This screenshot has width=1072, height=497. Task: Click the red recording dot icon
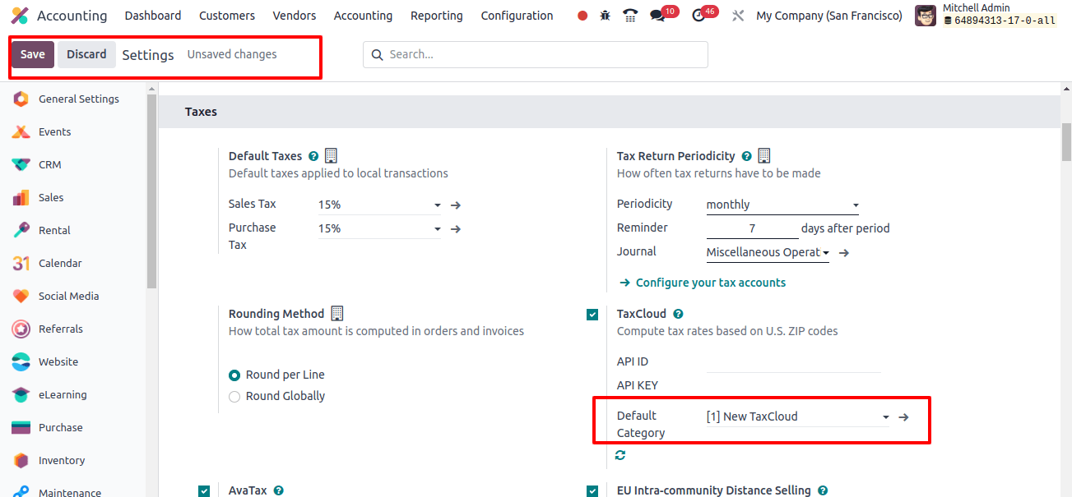click(x=582, y=16)
